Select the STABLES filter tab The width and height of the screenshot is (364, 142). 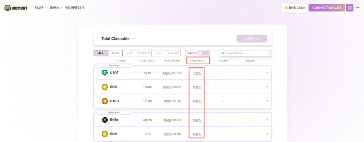[144, 53]
